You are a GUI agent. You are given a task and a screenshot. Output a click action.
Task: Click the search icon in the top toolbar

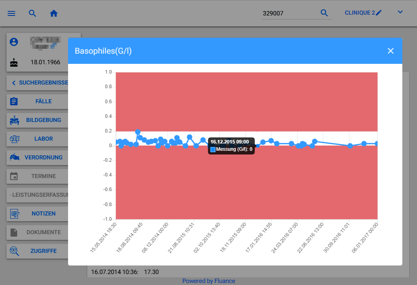click(x=33, y=13)
